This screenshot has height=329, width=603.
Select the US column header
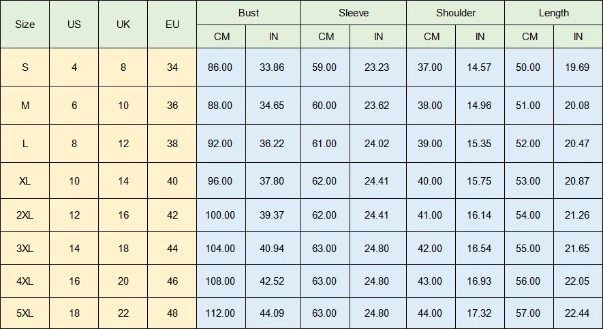tap(74, 25)
